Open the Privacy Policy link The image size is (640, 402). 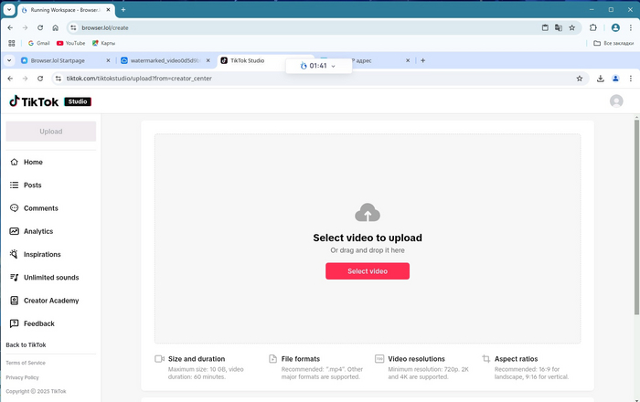[x=22, y=377]
